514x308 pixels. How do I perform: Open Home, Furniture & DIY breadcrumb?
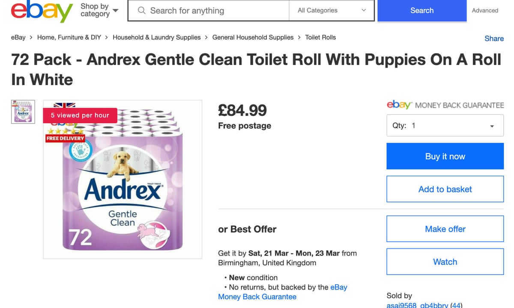coord(69,37)
